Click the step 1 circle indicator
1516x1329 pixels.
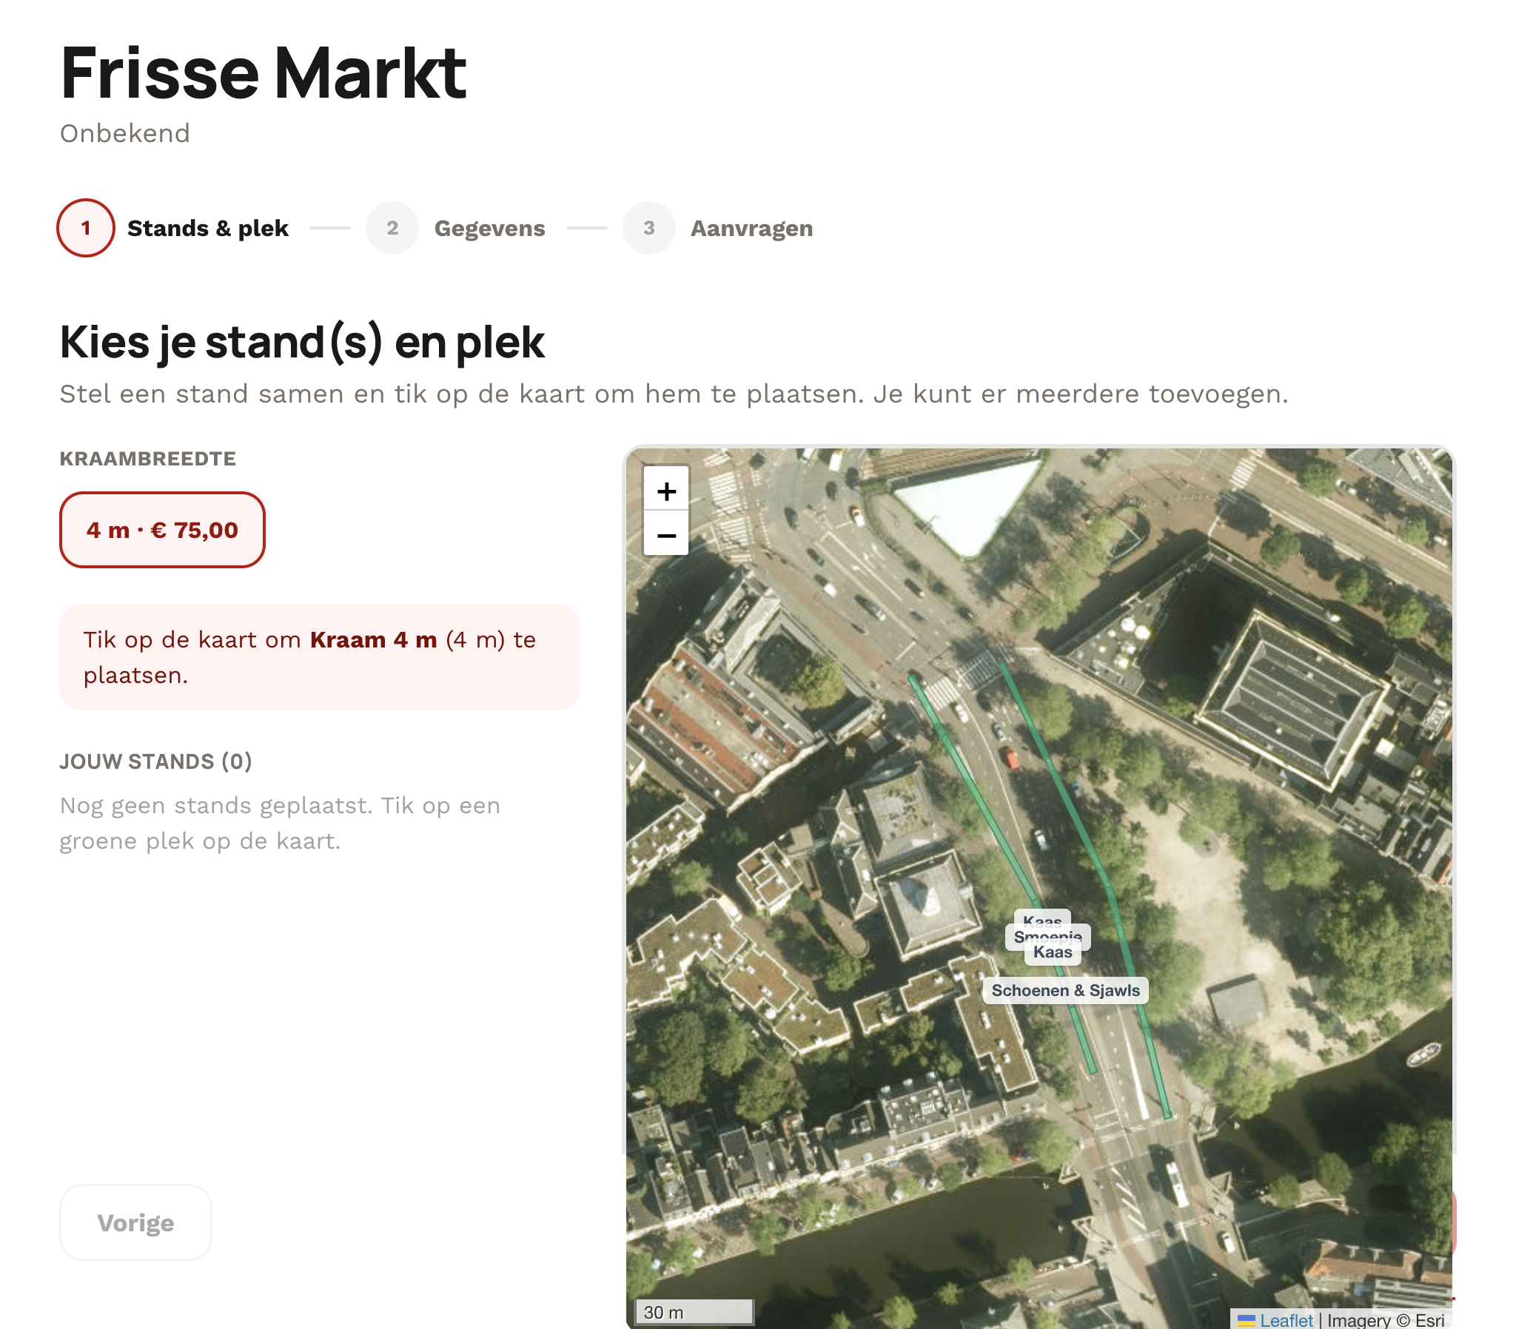click(x=86, y=228)
